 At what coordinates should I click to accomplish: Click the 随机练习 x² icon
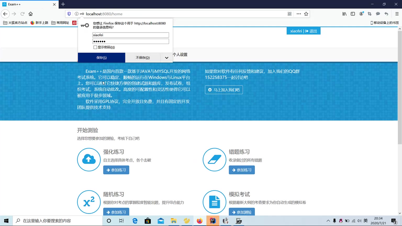(89, 202)
